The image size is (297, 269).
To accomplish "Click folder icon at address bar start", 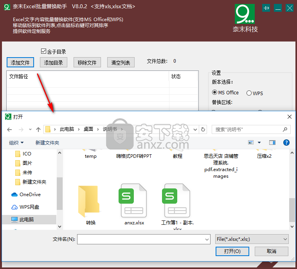I will (48, 130).
